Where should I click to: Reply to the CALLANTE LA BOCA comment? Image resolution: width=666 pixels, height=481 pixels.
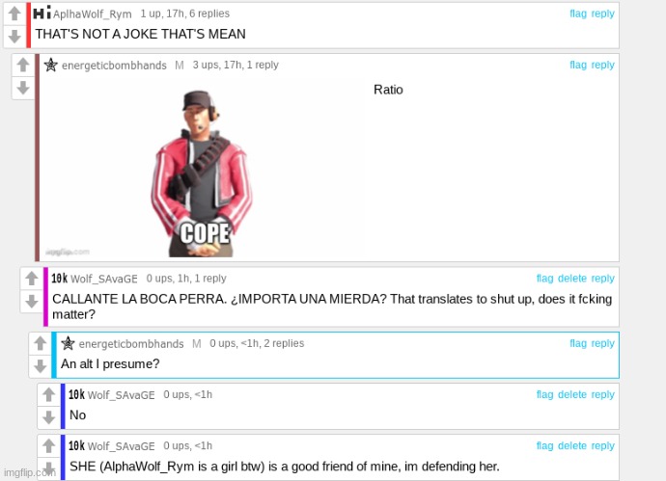[x=602, y=279]
